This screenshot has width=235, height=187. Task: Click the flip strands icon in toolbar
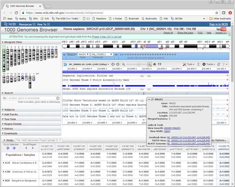point(160,64)
